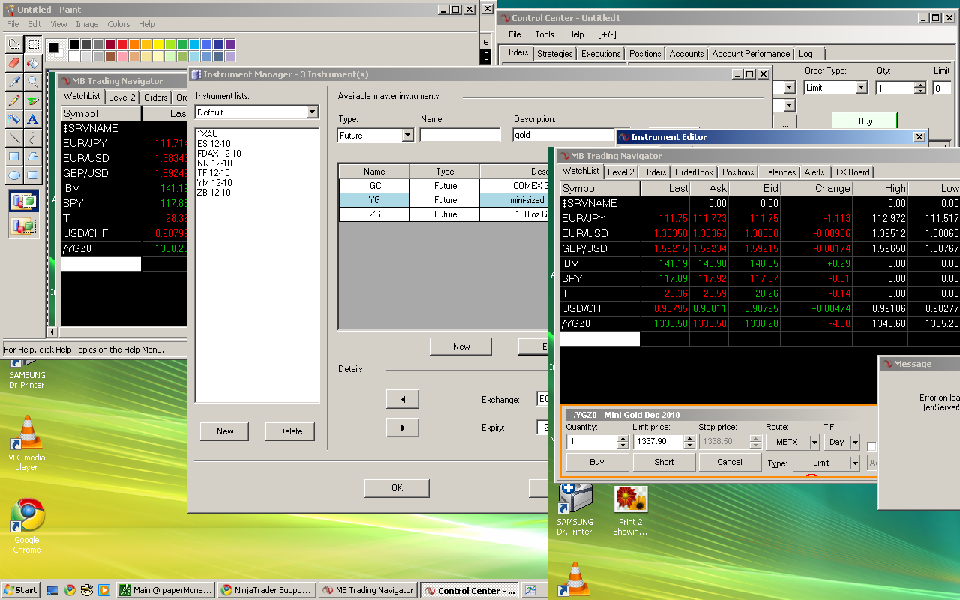This screenshot has height=600, width=960.
Task: Decrease the Limit price in the order ticket
Action: coord(688,445)
